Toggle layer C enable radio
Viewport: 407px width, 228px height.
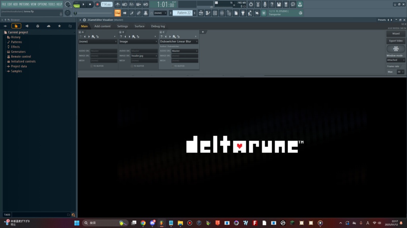(161, 32)
